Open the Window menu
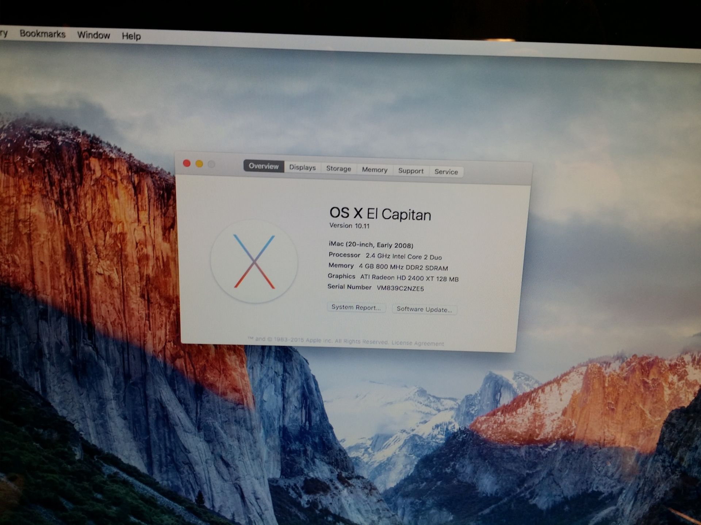 [x=93, y=35]
